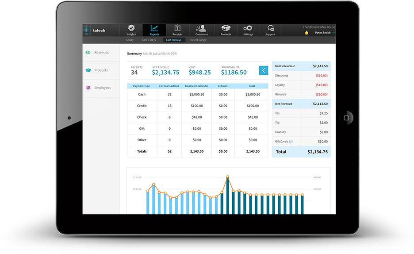414x254 pixels.
Task: Open the Insights section icon
Action: [131, 28]
